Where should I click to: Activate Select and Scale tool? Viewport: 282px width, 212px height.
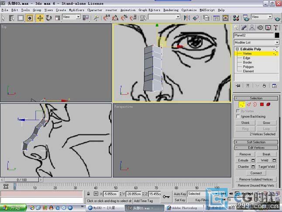coord(57,18)
